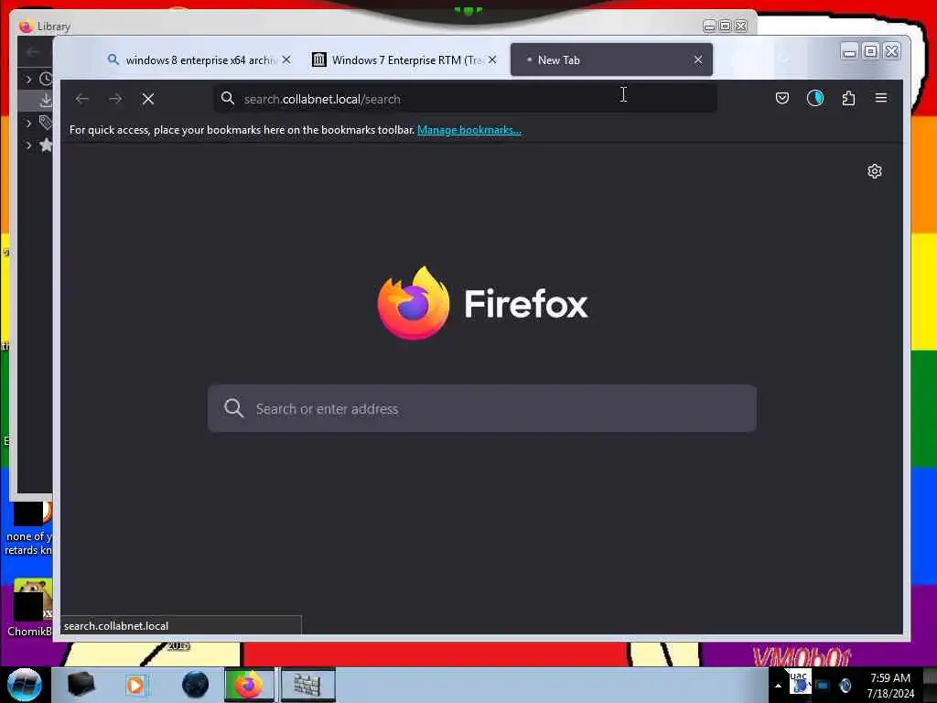Viewport: 937px width, 703px height.
Task: Open the Extensions puzzle-piece icon
Action: pos(848,98)
